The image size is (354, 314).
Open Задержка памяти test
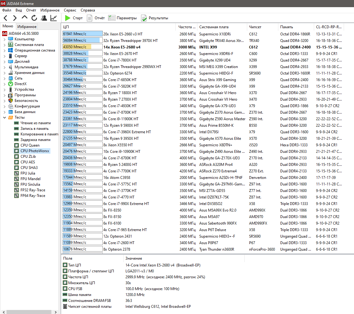point(35,140)
